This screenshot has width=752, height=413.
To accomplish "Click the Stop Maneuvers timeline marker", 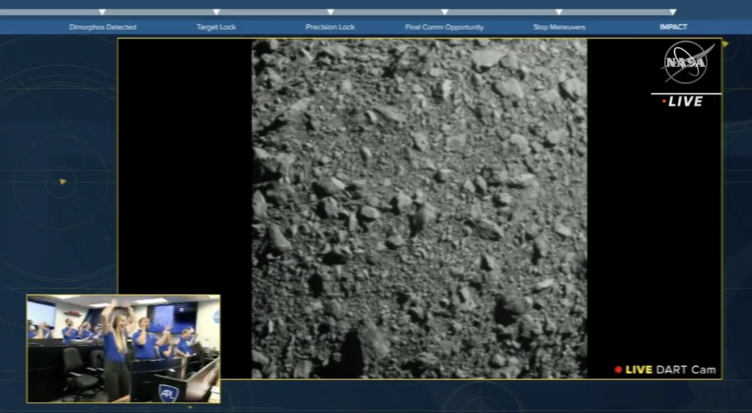I will 559,12.
